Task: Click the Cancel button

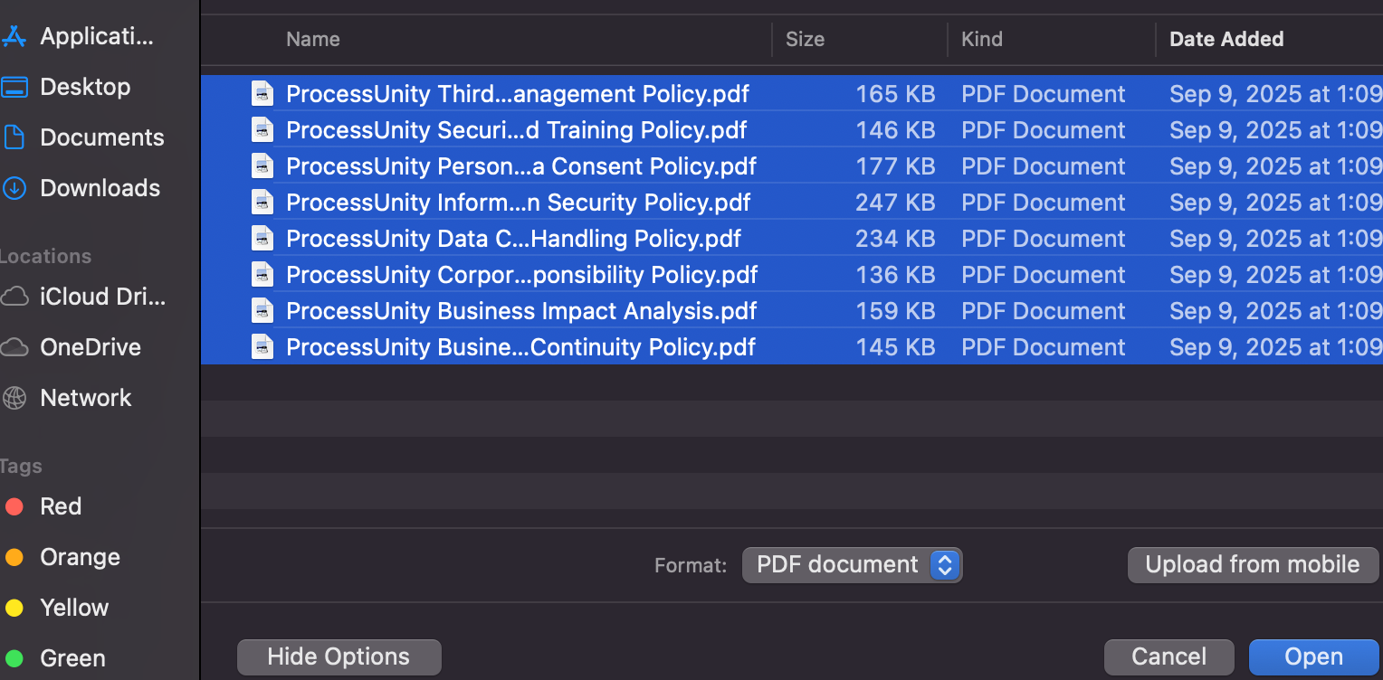Action: [1169, 657]
